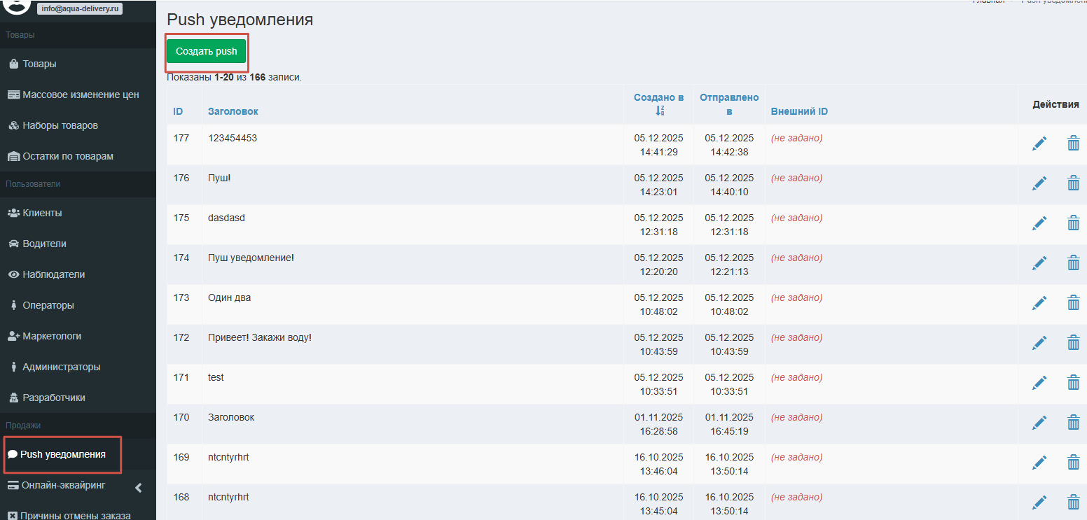Sort table by 'Создано в' column
The width and height of the screenshot is (1087, 520).
click(658, 97)
